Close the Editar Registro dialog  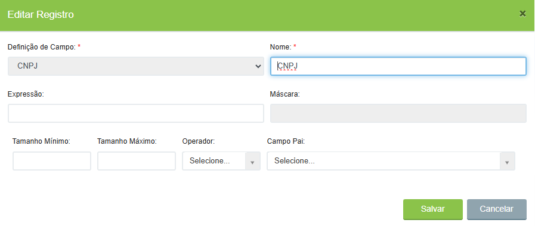point(522,14)
